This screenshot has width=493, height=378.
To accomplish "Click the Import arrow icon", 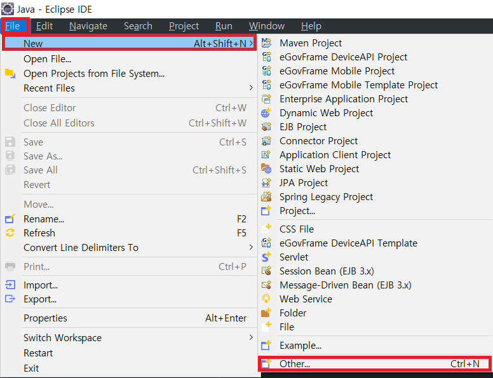I will [x=10, y=285].
